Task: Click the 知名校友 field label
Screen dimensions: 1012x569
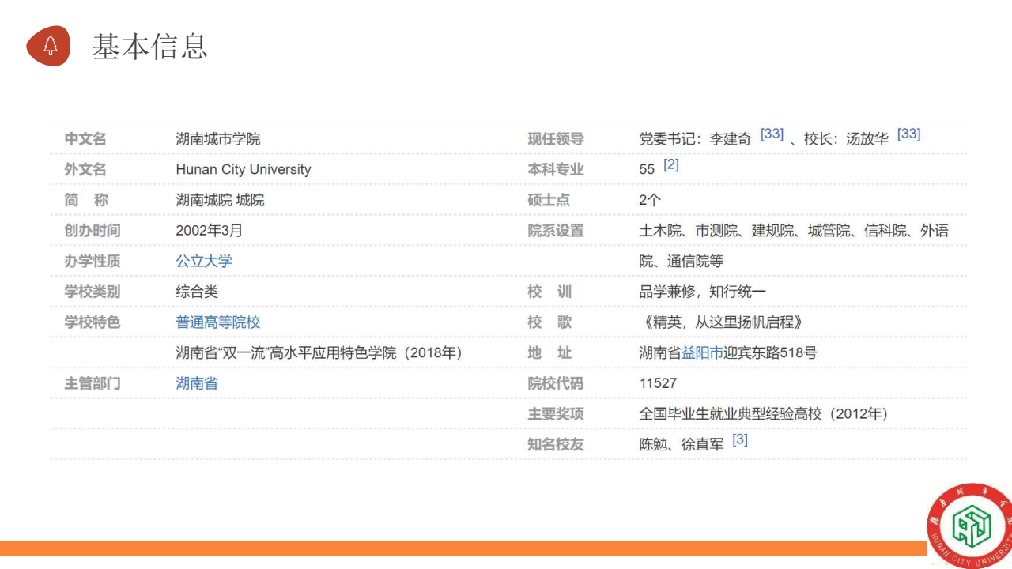Action: tap(555, 445)
